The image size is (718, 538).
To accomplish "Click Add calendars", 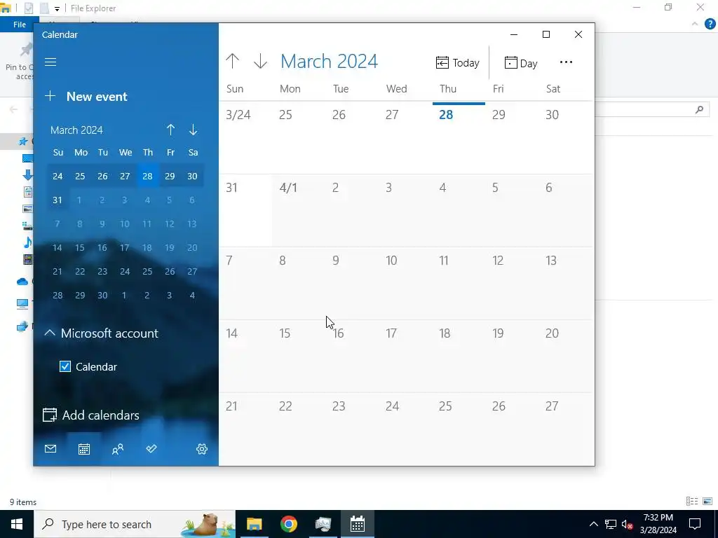I will 90,415.
